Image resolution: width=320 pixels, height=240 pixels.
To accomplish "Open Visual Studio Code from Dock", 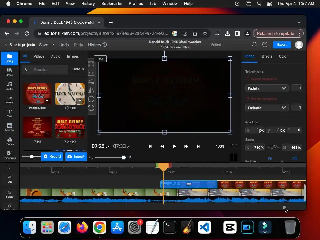I will point(204,227).
